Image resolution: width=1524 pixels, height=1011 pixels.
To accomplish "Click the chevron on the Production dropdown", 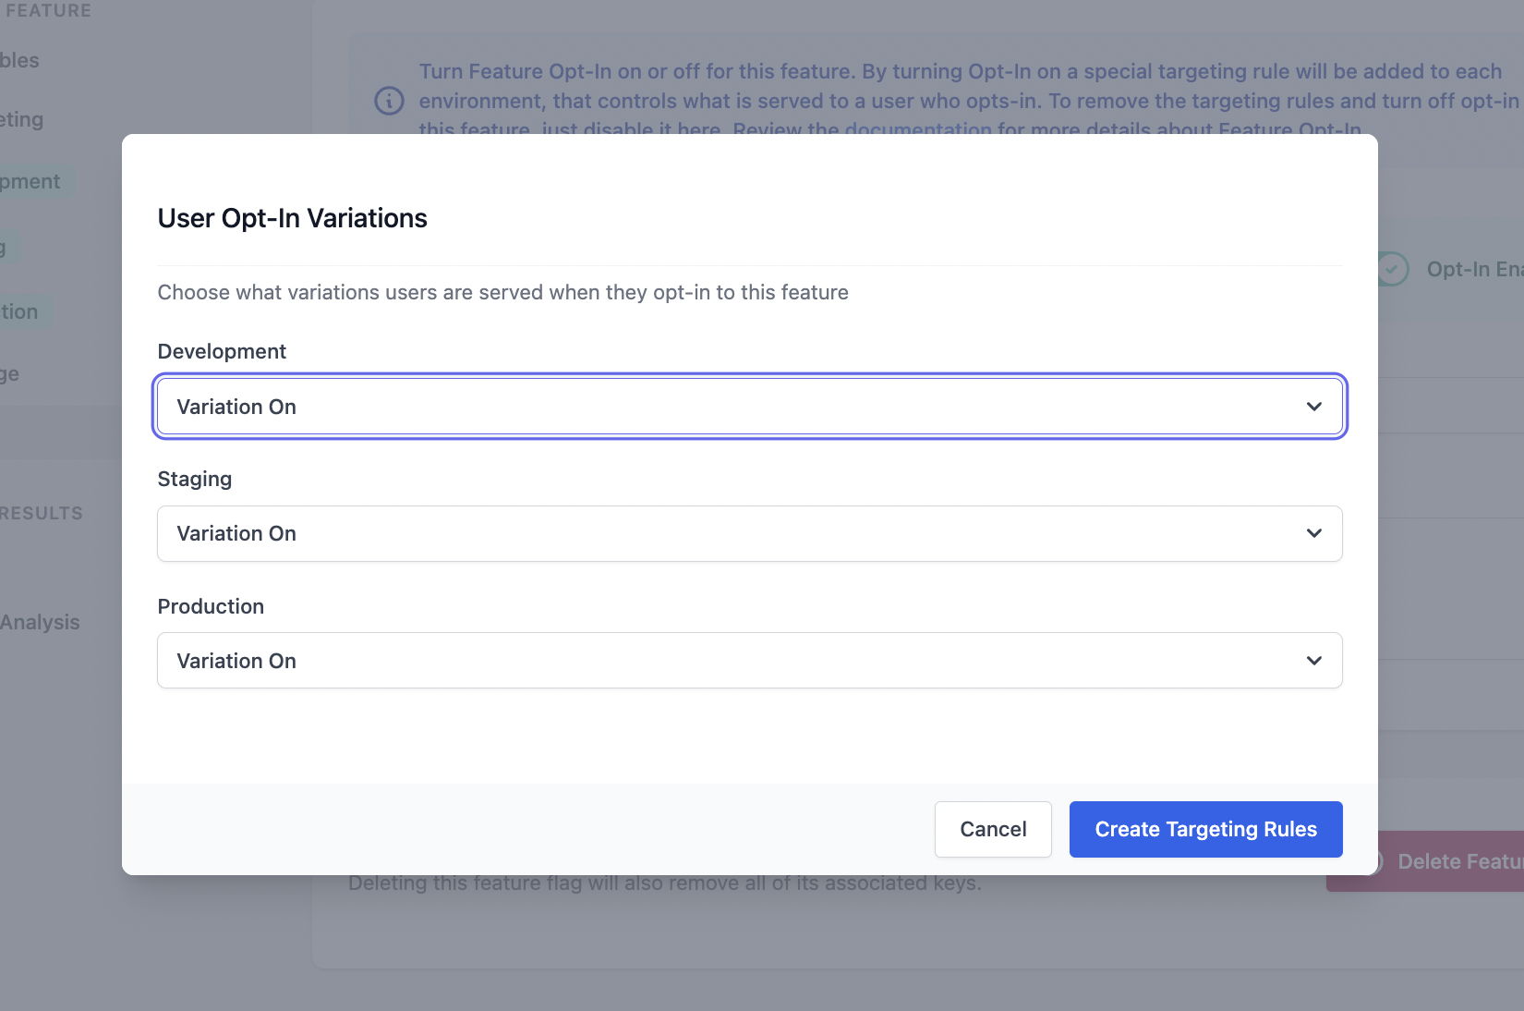I will [x=1314, y=660].
